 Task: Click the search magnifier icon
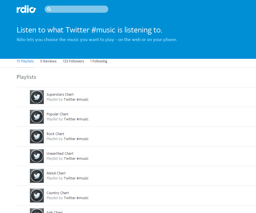pos(49,9)
